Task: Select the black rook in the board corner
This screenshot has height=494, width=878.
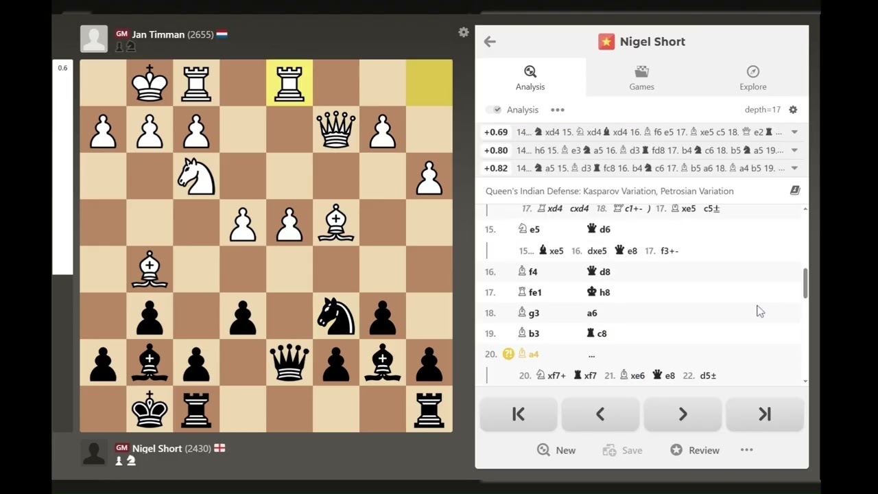Action: point(429,410)
